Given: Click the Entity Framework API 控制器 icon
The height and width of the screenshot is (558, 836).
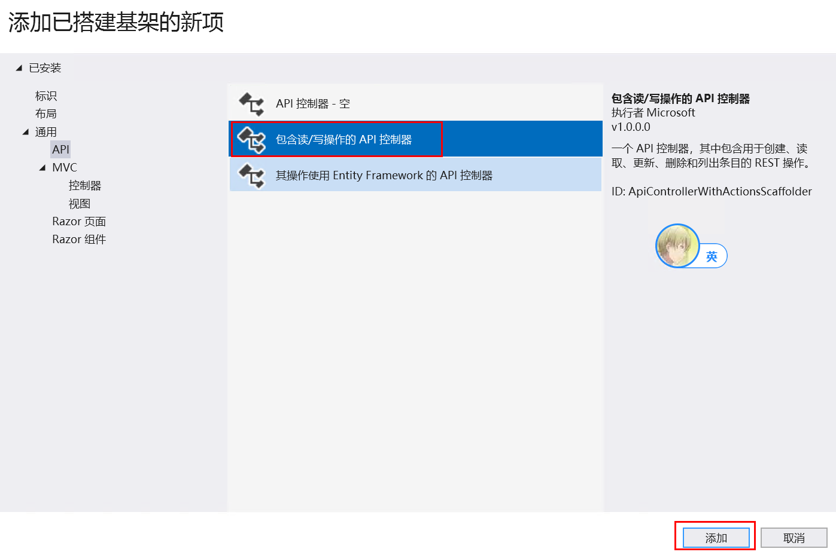Looking at the screenshot, I should [x=251, y=176].
